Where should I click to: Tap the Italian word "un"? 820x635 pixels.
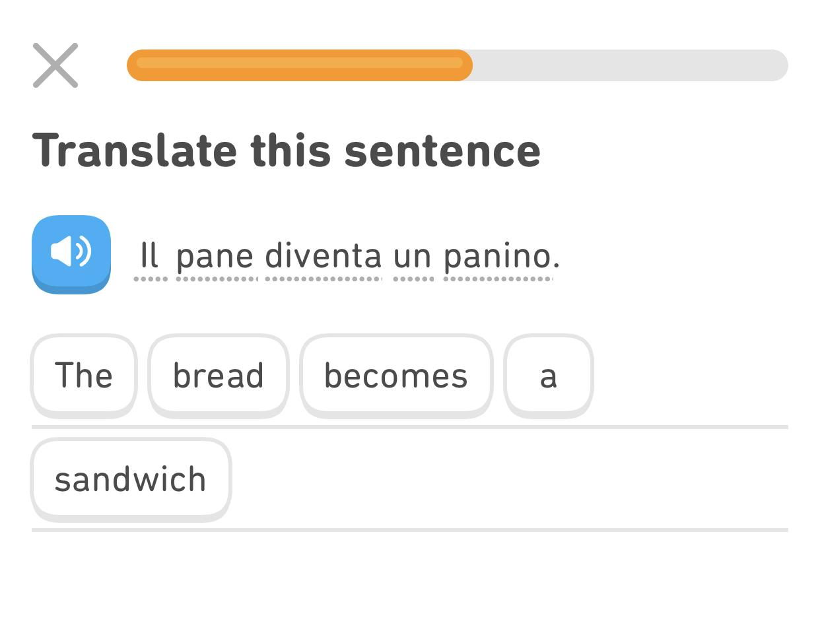point(413,256)
